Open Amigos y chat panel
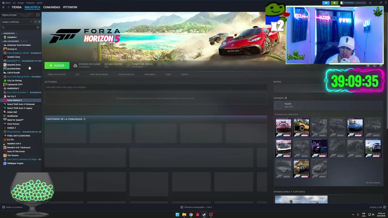The height and width of the screenshot is (218, 388). coord(377,207)
